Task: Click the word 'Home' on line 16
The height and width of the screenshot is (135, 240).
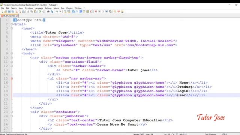Action: (x=184, y=82)
